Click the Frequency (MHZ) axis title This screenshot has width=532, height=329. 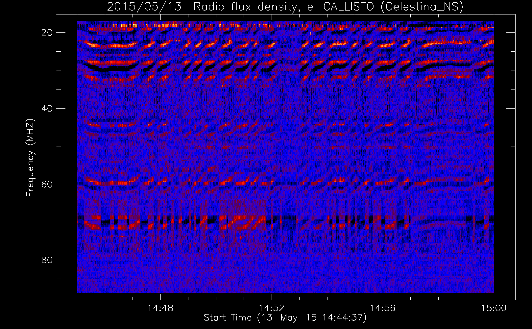coord(30,158)
